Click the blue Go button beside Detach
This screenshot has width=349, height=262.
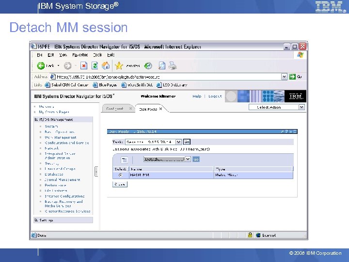[196, 159]
